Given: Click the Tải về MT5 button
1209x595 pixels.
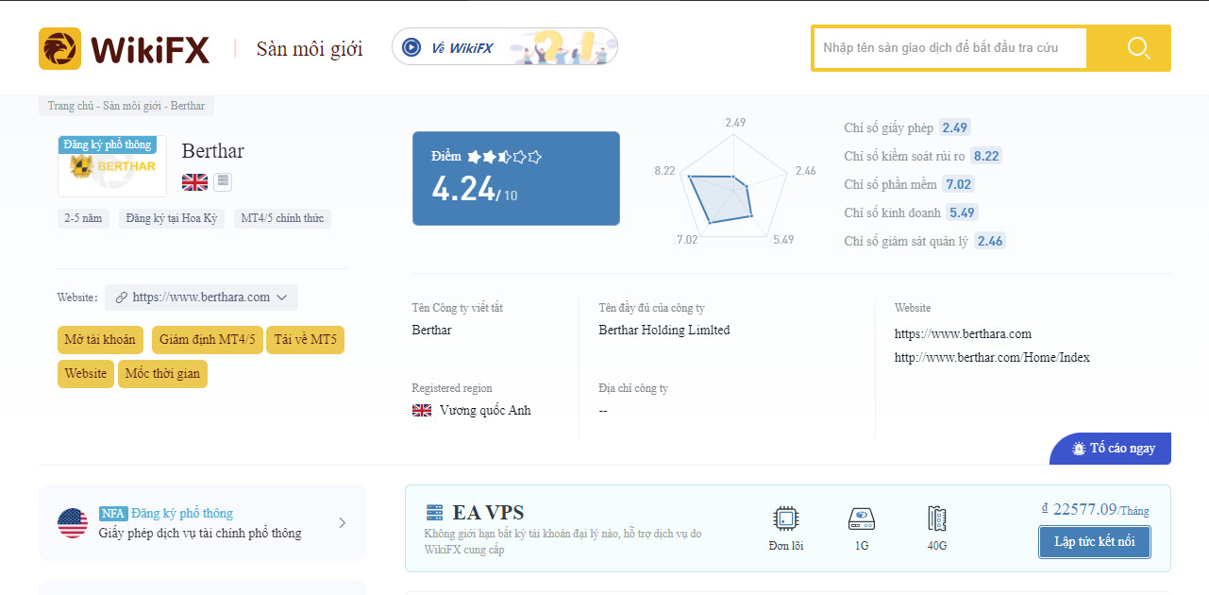Looking at the screenshot, I should [305, 340].
